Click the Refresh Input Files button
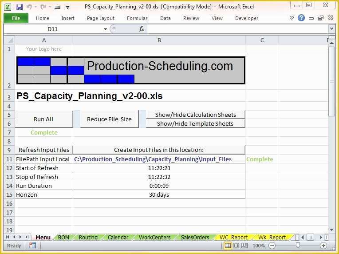Image resolution: width=339 pixels, height=254 pixels. (x=44, y=150)
